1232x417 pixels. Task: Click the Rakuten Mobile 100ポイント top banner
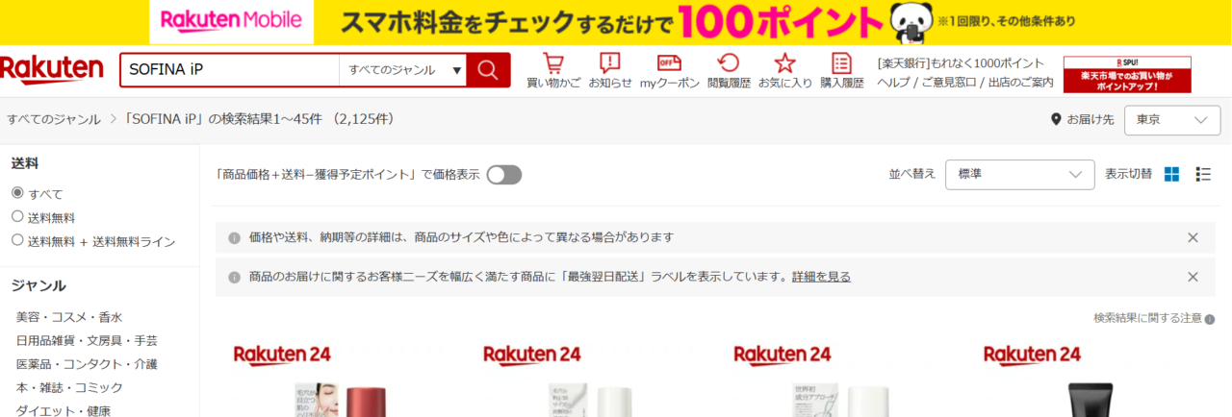pos(616,21)
